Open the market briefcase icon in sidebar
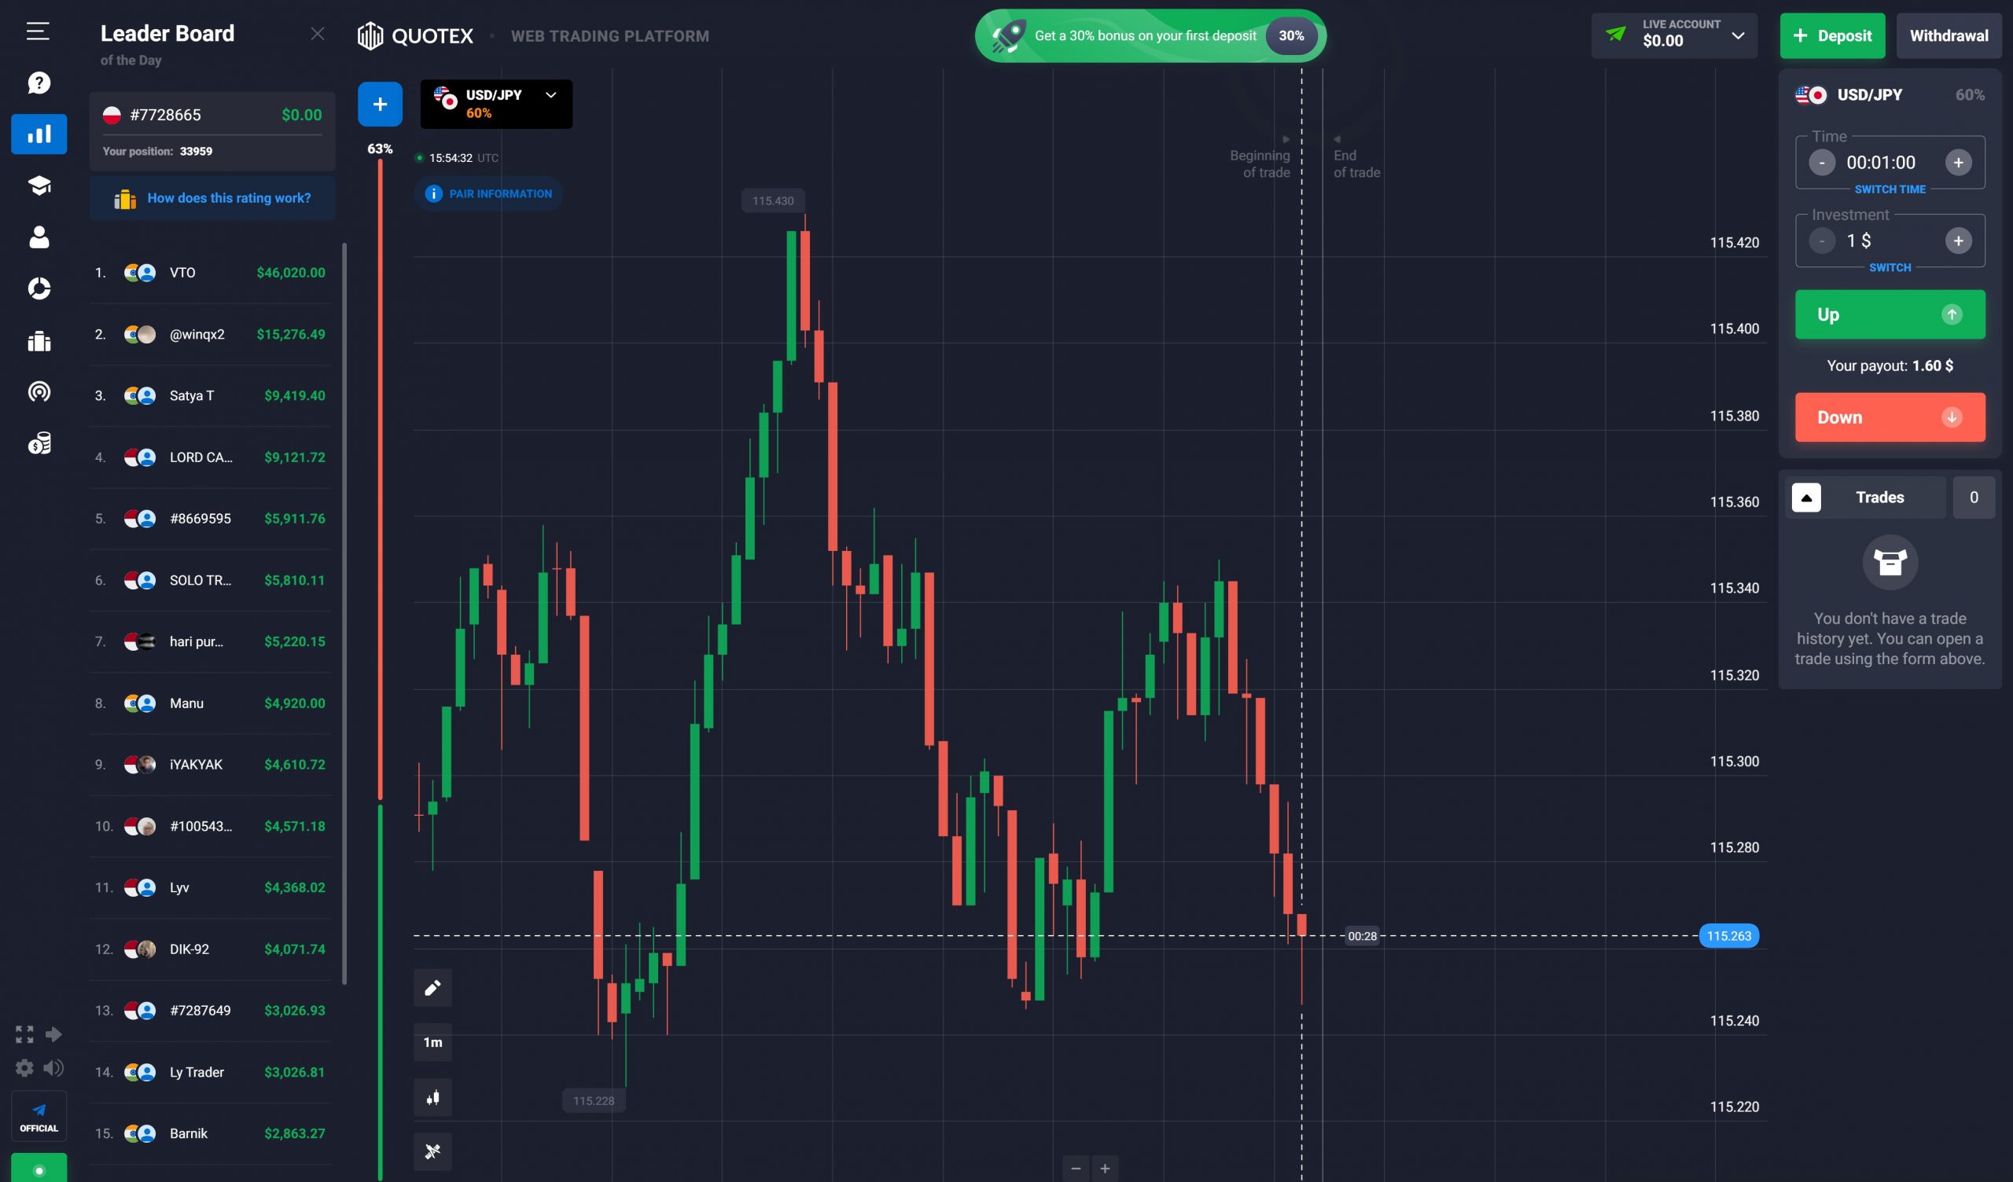Screen dimensions: 2013x1182 [x=39, y=341]
